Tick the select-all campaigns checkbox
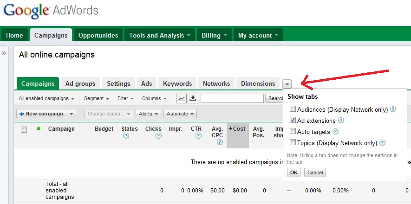 point(24,129)
